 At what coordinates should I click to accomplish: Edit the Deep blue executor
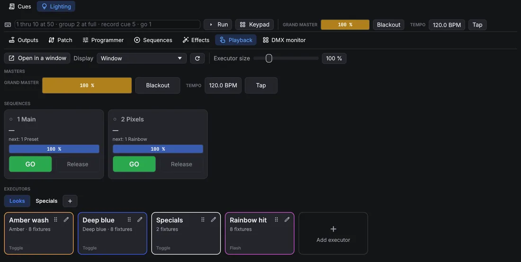pos(140,219)
